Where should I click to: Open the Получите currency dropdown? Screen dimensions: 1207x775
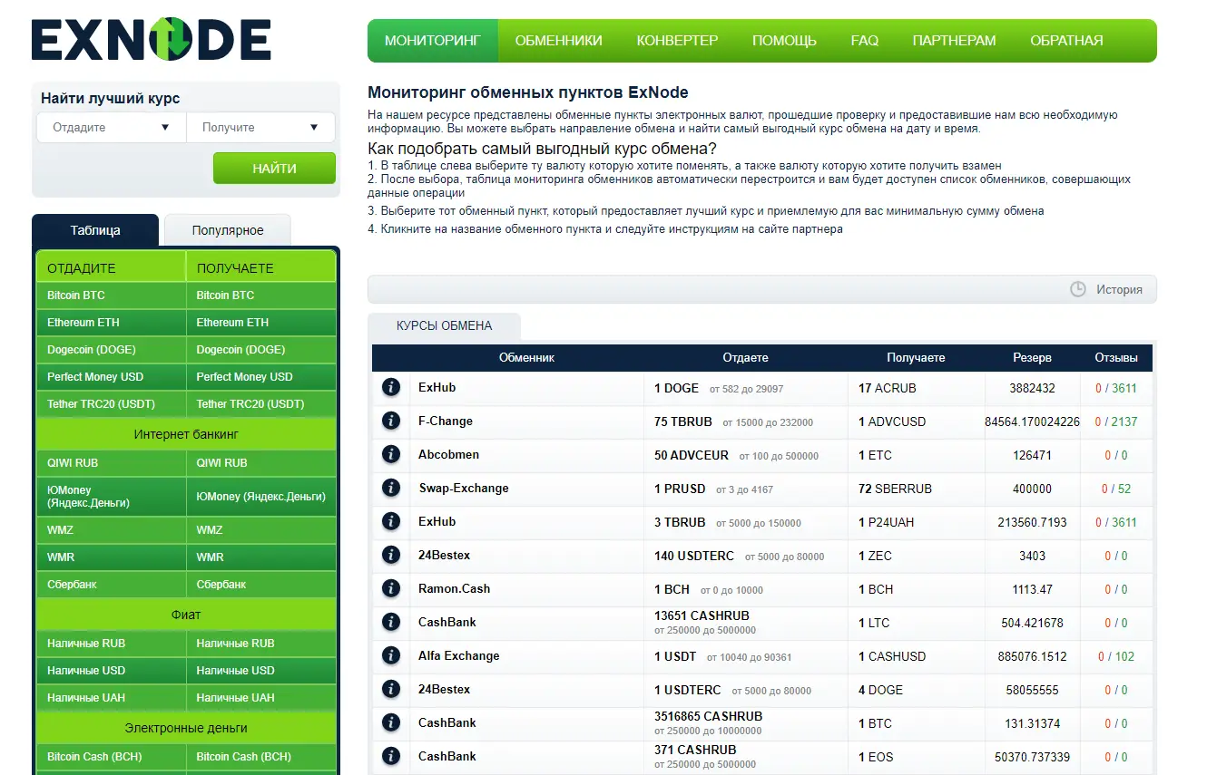(260, 128)
